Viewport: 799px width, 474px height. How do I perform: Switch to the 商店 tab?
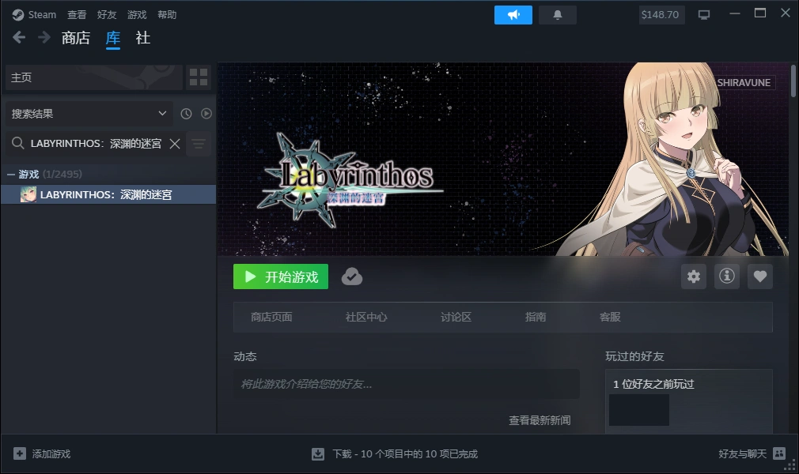coord(76,38)
